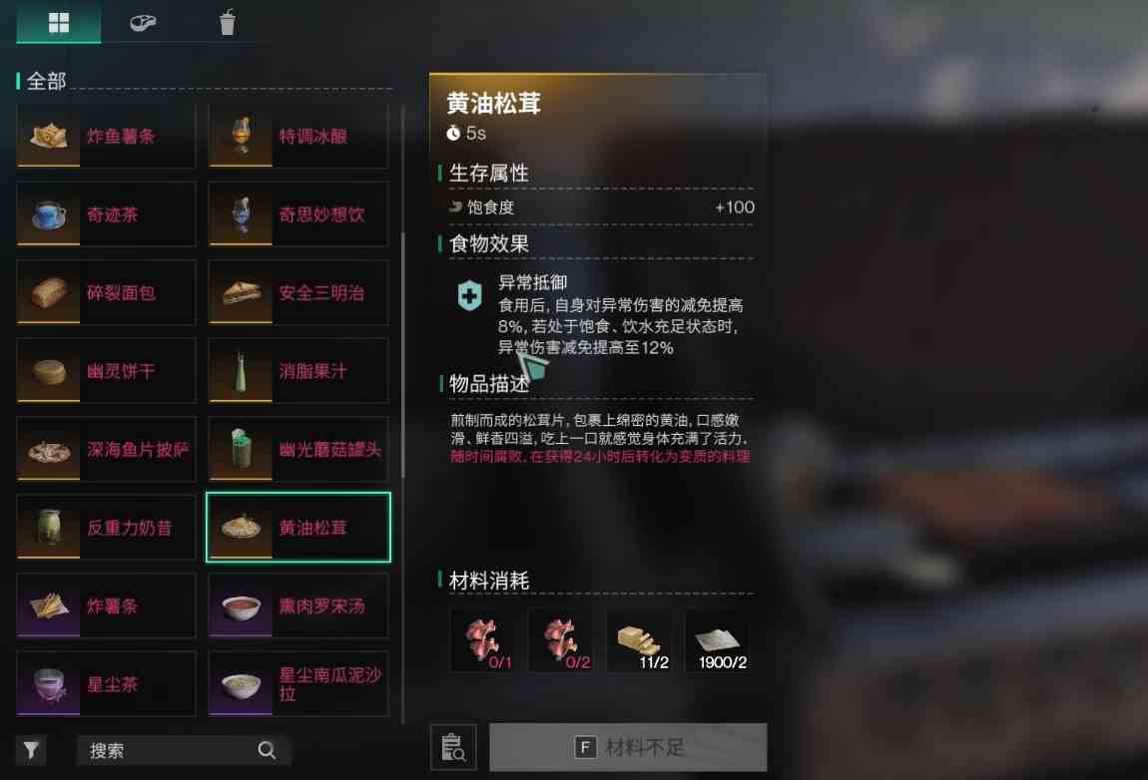Choose the 奇迹茶 recipe

(106, 214)
